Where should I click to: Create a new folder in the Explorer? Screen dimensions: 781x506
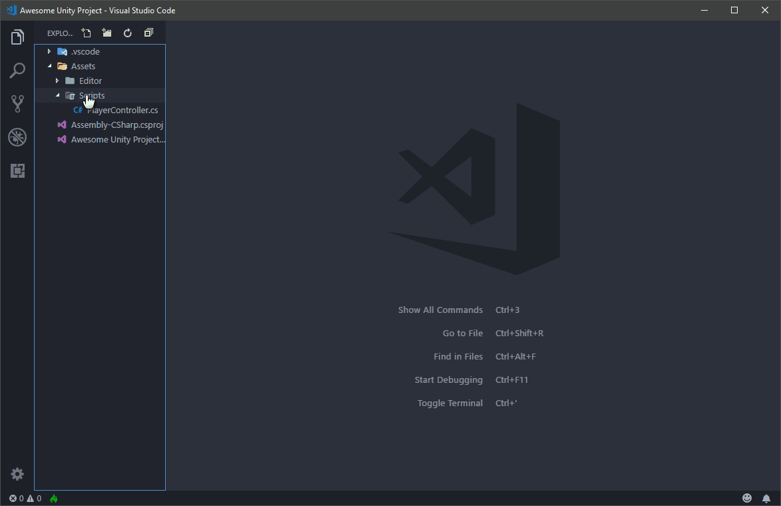[107, 32]
